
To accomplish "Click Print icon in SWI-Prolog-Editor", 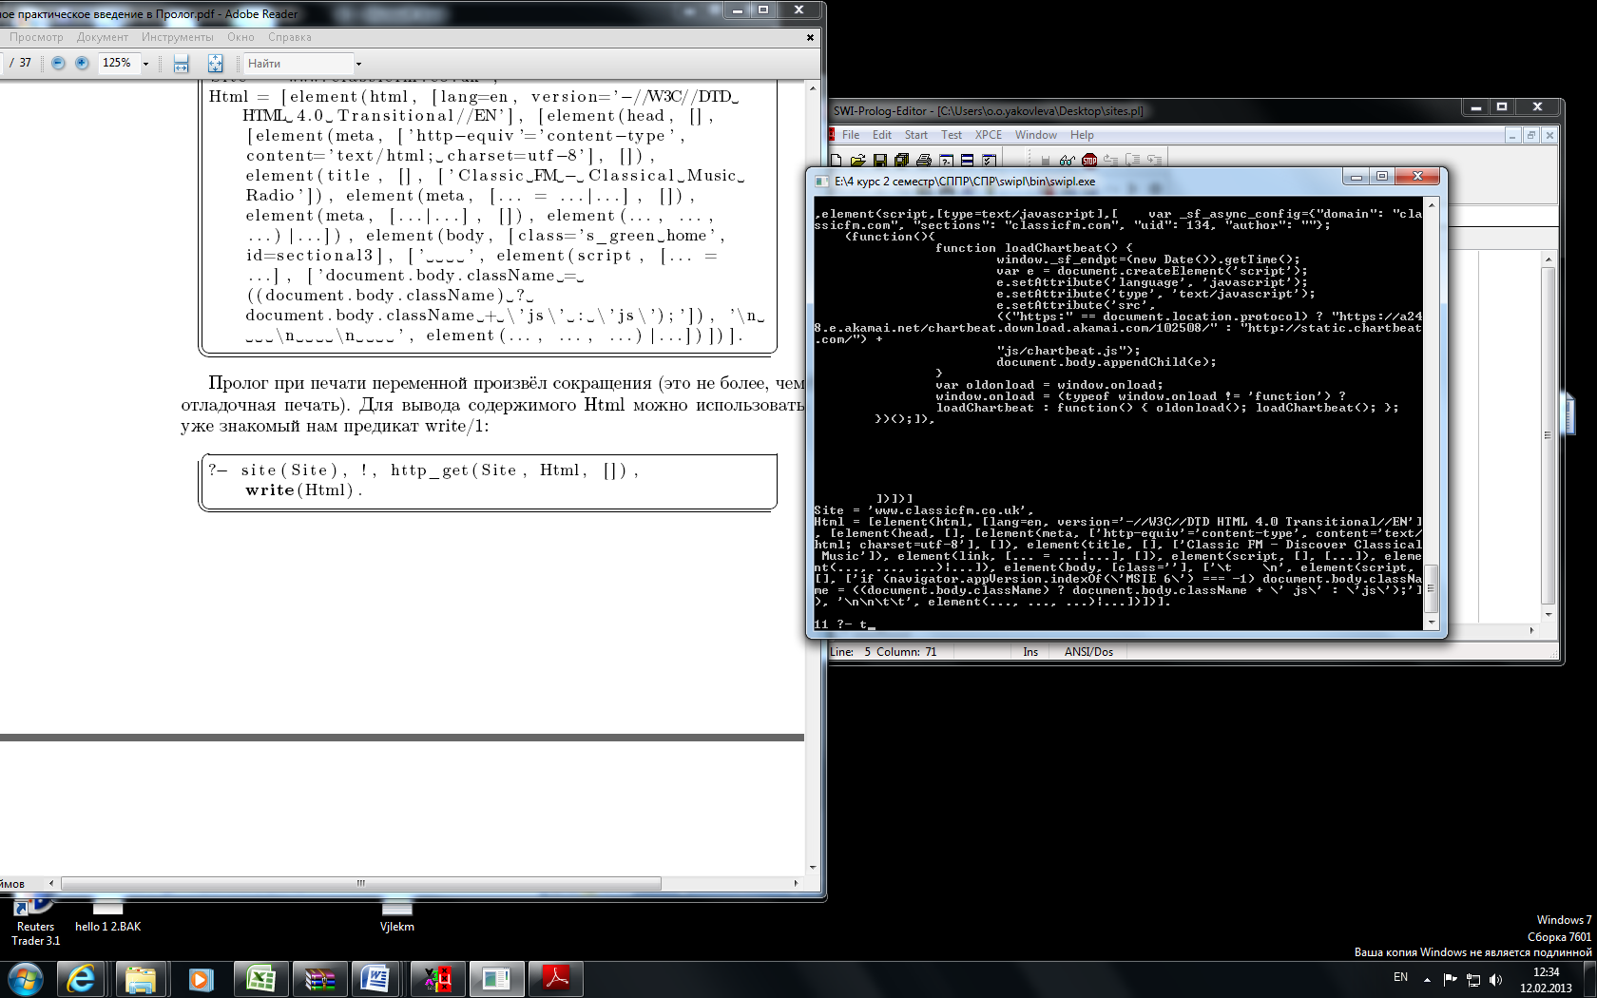I will 923,161.
